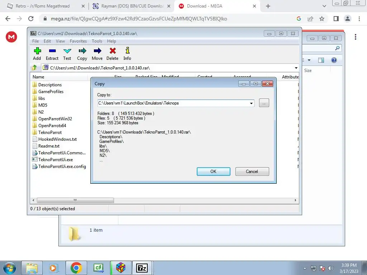Browse for destination folder with ellipsis button
The height and width of the screenshot is (275, 367).
tap(264, 103)
